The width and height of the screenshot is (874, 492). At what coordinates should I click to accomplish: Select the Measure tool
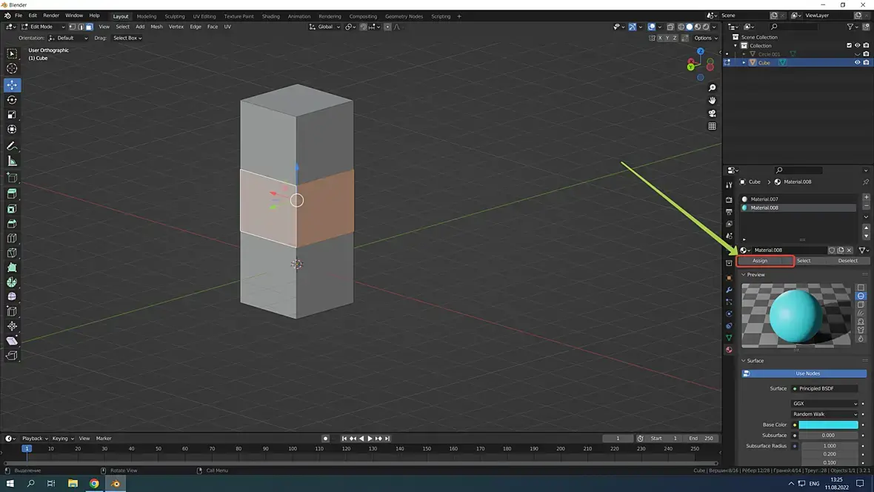(12, 162)
